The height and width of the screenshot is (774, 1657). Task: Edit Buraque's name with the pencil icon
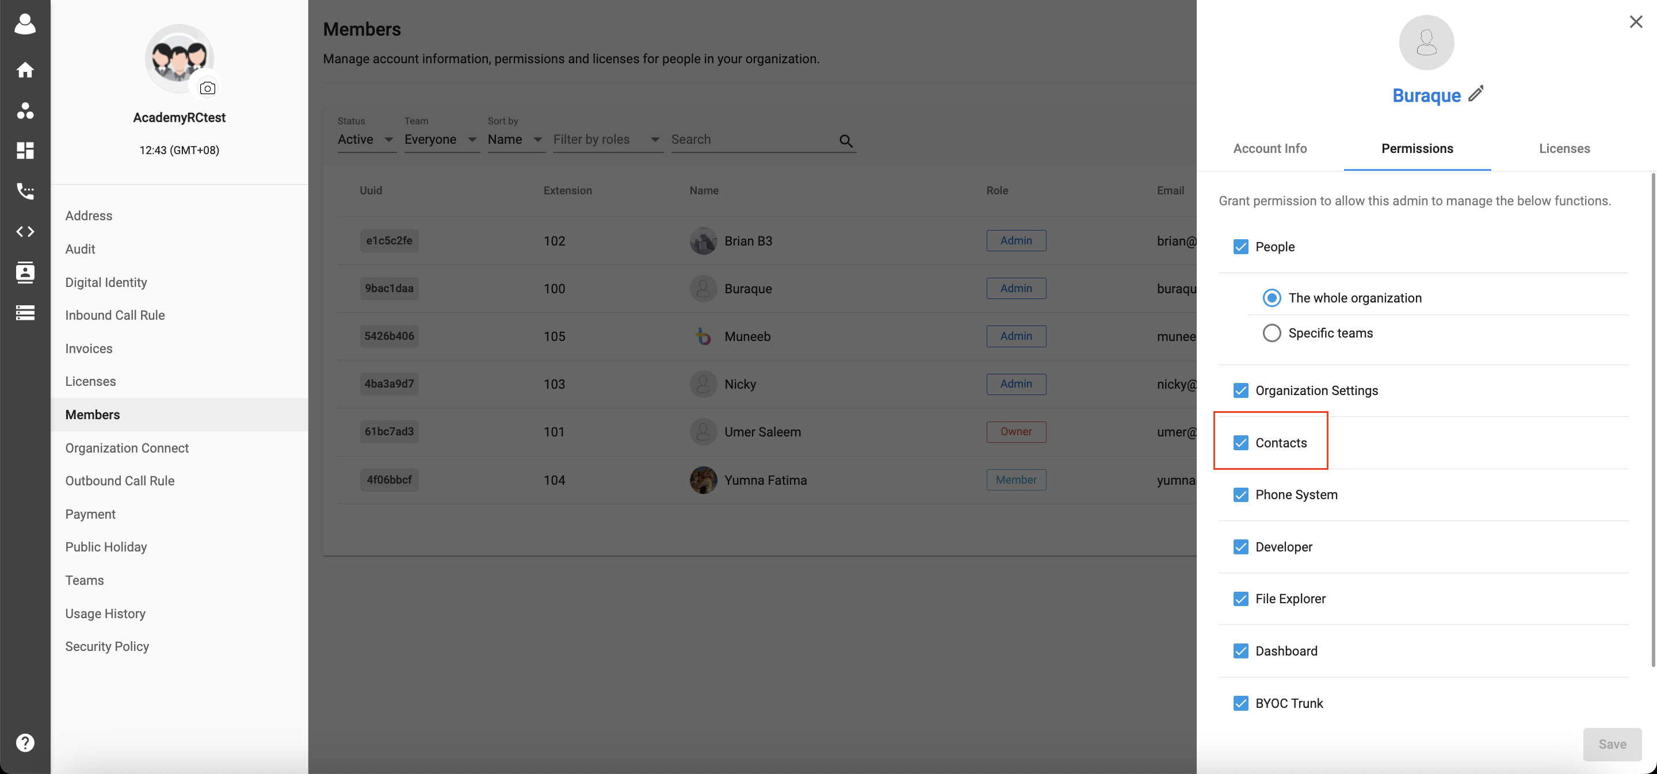coord(1476,94)
